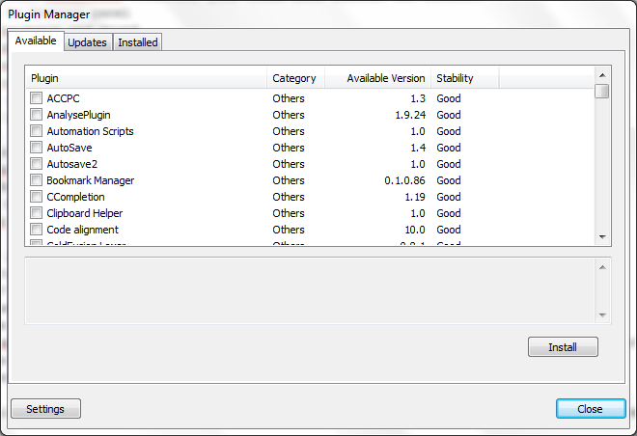The width and height of the screenshot is (637, 436).
Task: Select the ACCPC plugin name
Action: (x=63, y=98)
